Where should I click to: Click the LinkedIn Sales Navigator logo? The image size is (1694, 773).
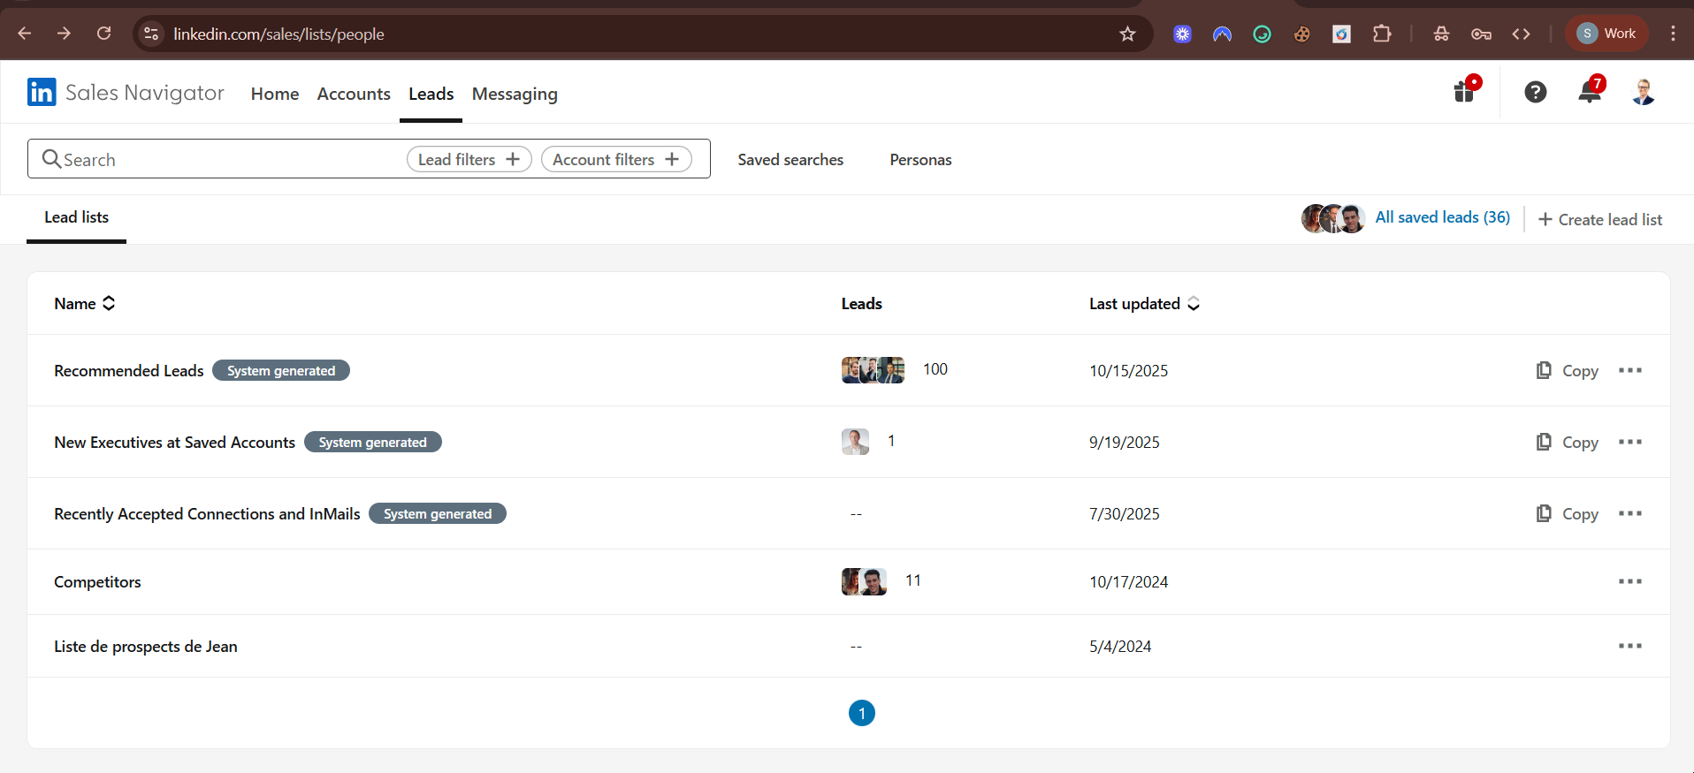coord(126,93)
